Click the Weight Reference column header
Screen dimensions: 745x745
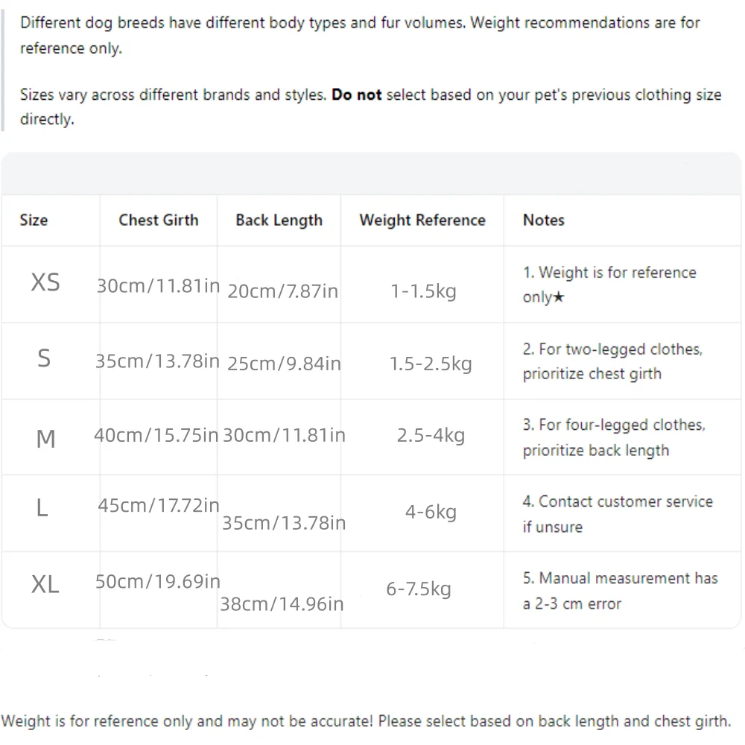click(x=422, y=220)
